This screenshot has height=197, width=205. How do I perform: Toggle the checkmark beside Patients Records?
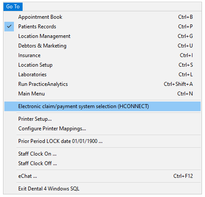coord(9,27)
